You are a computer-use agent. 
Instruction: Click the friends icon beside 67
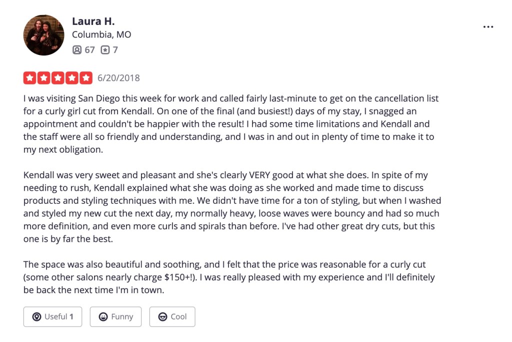coord(76,50)
